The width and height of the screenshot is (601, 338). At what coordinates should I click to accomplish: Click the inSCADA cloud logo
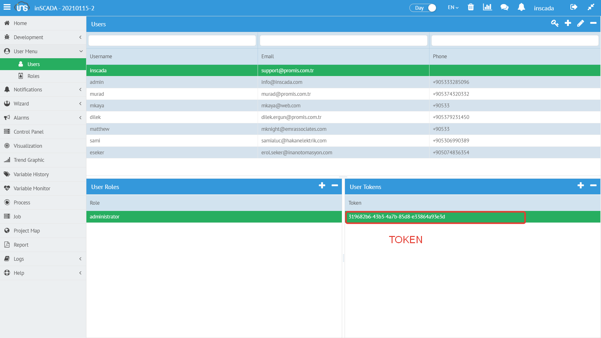[x=22, y=7]
